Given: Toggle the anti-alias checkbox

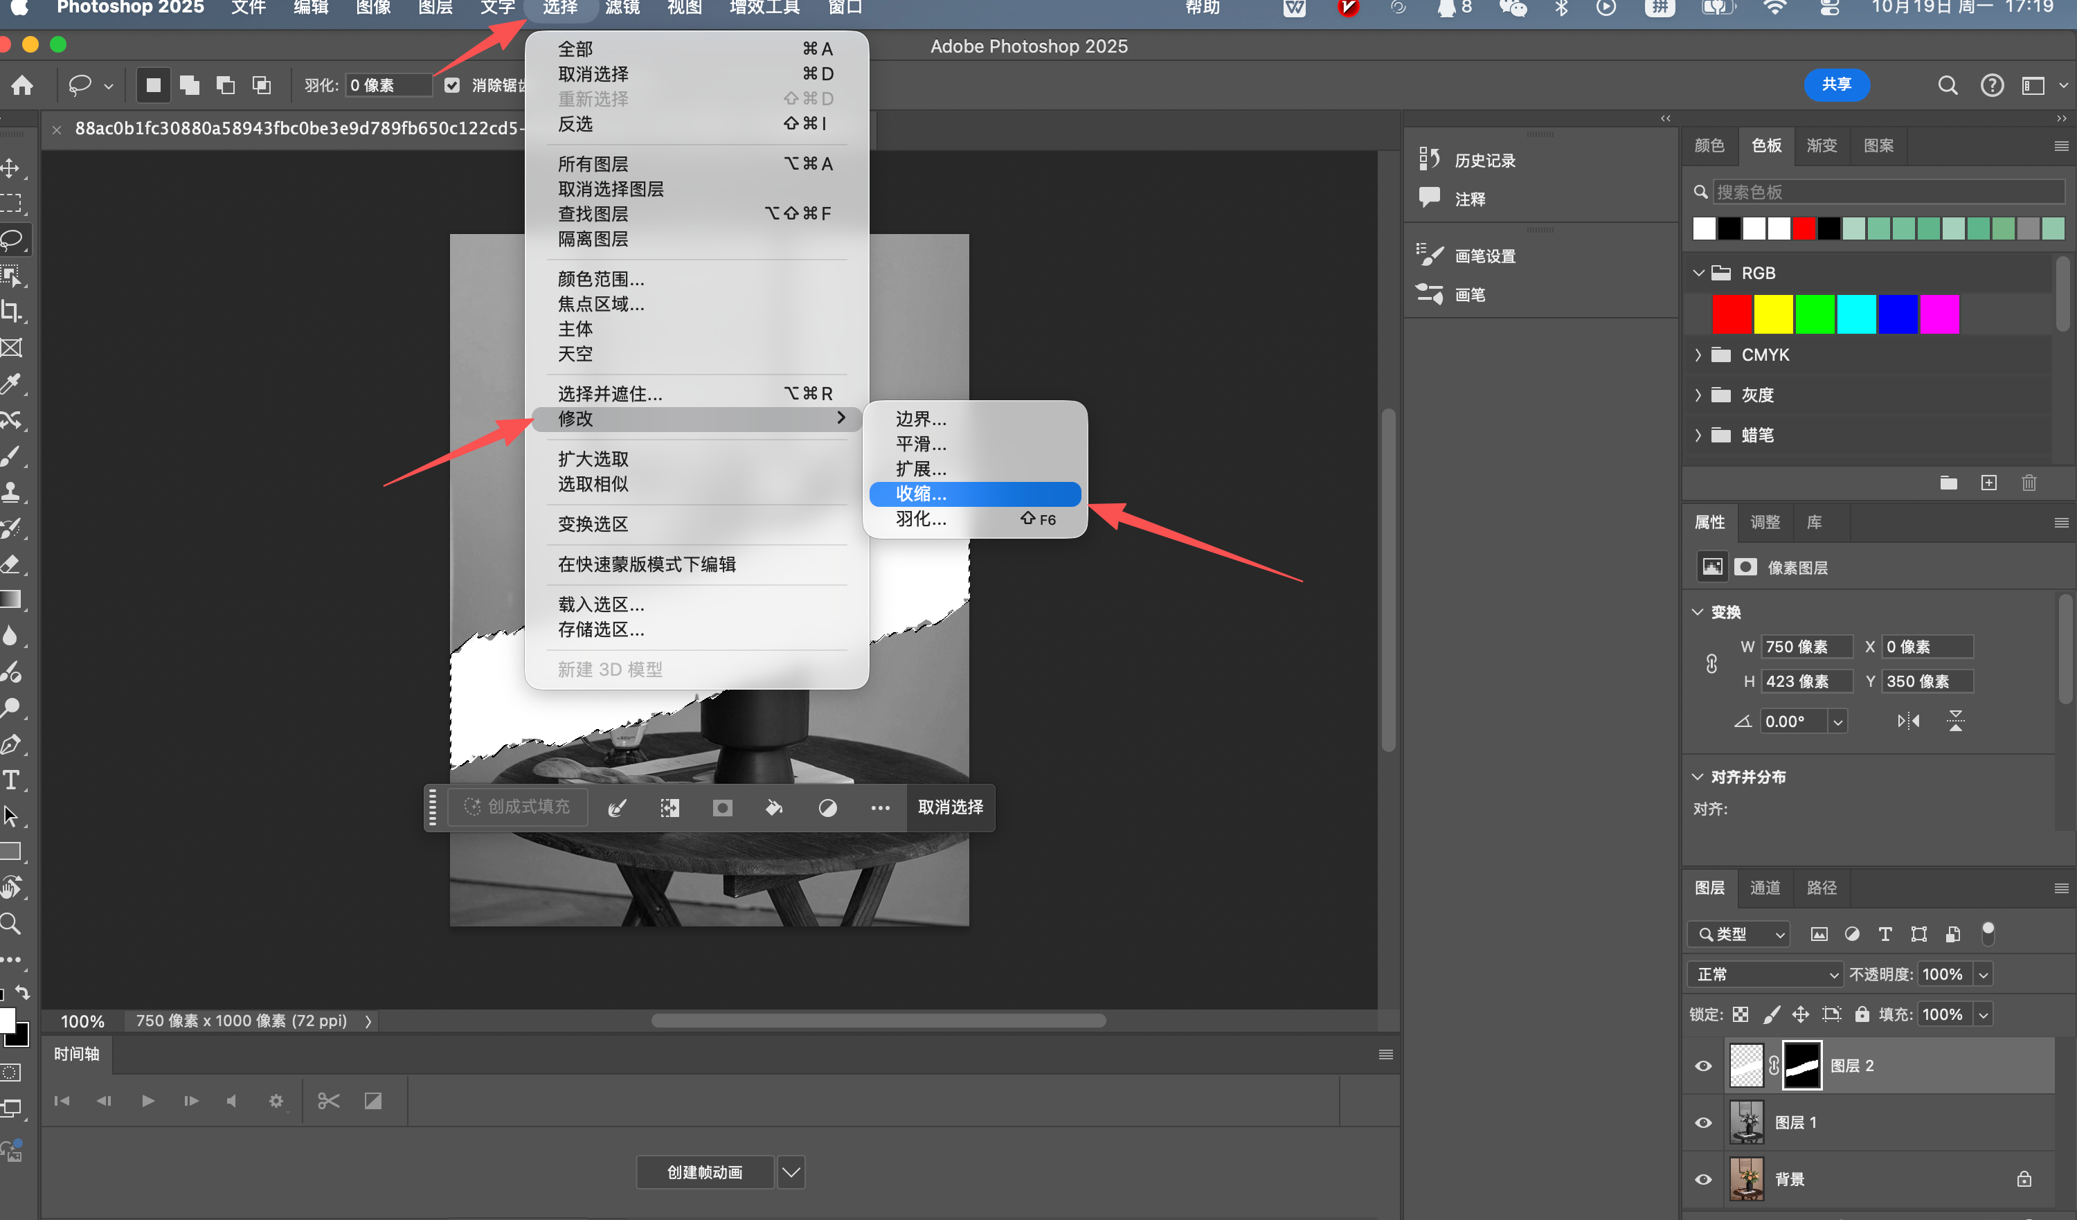Looking at the screenshot, I should (451, 85).
